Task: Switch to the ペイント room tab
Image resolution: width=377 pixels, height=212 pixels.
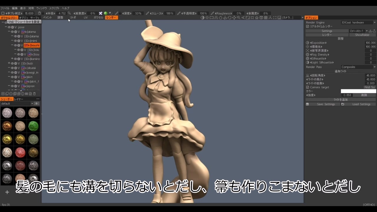Action: coord(47,18)
